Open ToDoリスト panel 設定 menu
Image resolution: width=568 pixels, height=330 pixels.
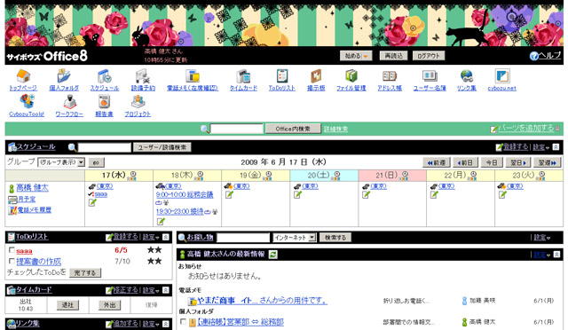[x=150, y=237]
